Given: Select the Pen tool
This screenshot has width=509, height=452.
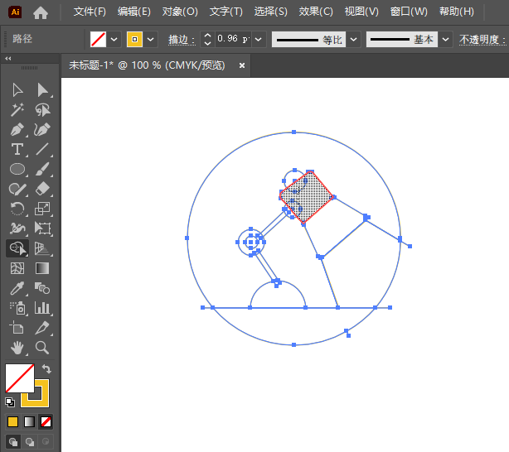Looking at the screenshot, I should [17, 130].
